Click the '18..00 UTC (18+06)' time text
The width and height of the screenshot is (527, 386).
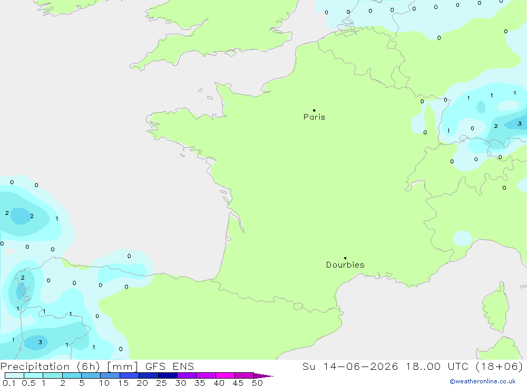point(464,366)
